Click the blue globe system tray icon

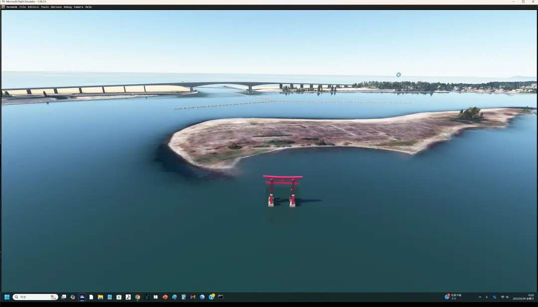tap(495, 297)
